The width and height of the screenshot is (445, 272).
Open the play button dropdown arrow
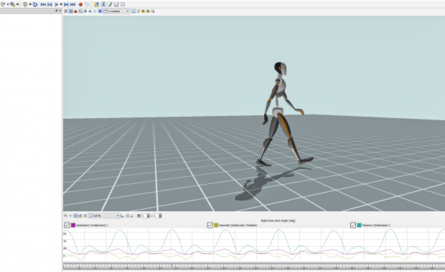(61, 4)
